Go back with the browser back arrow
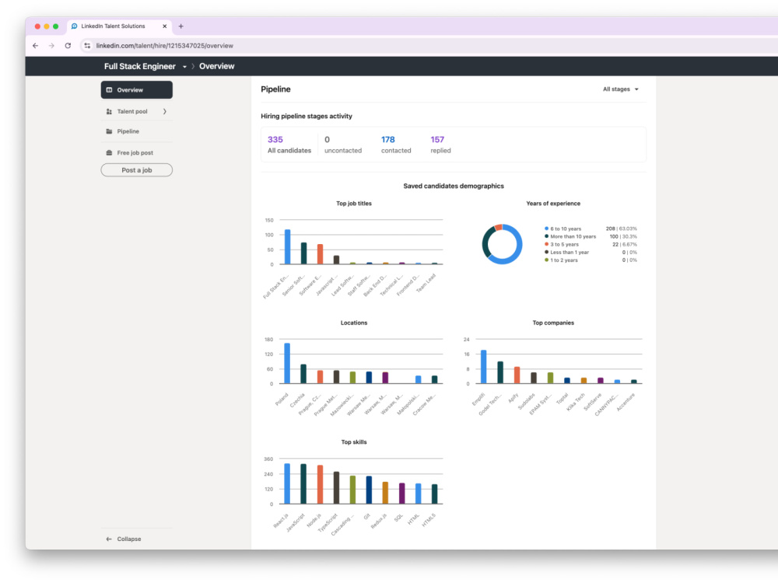Screen dimensions: 778x583 (x=35, y=46)
